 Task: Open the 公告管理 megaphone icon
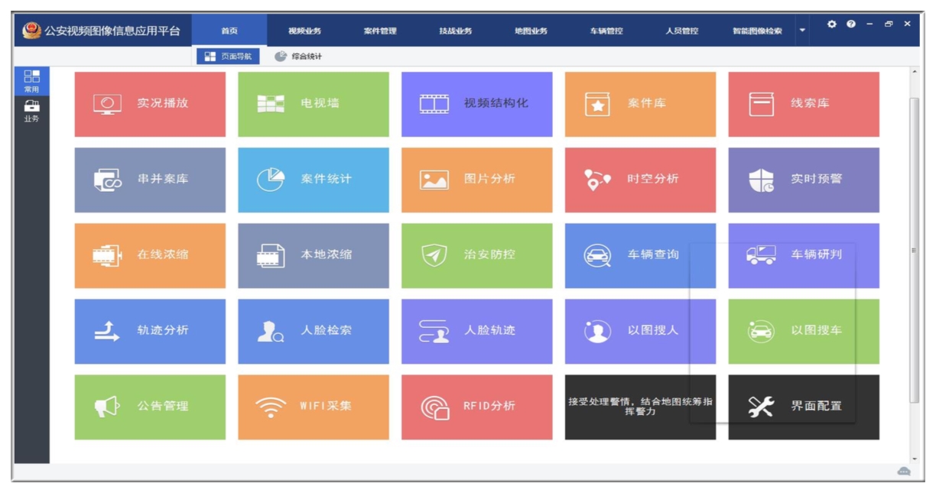(x=107, y=407)
